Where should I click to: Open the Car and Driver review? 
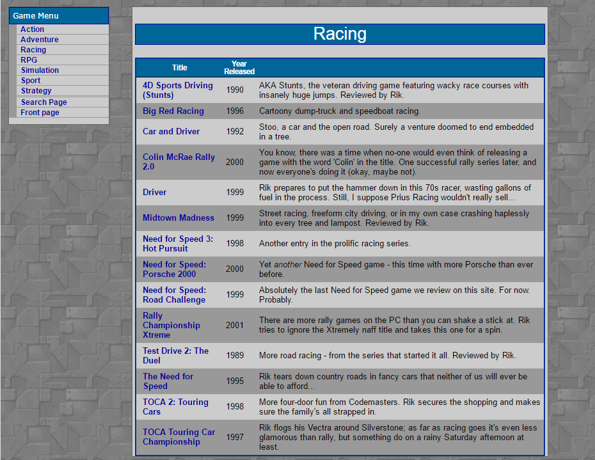pos(171,131)
